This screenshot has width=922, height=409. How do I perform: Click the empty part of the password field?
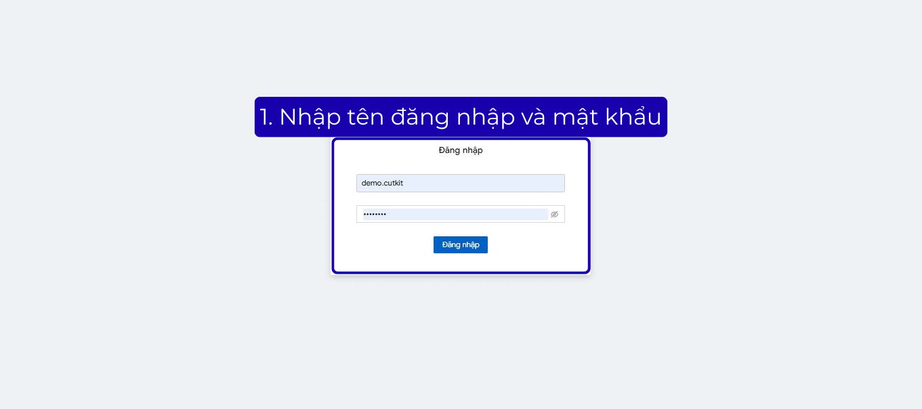[x=467, y=214]
